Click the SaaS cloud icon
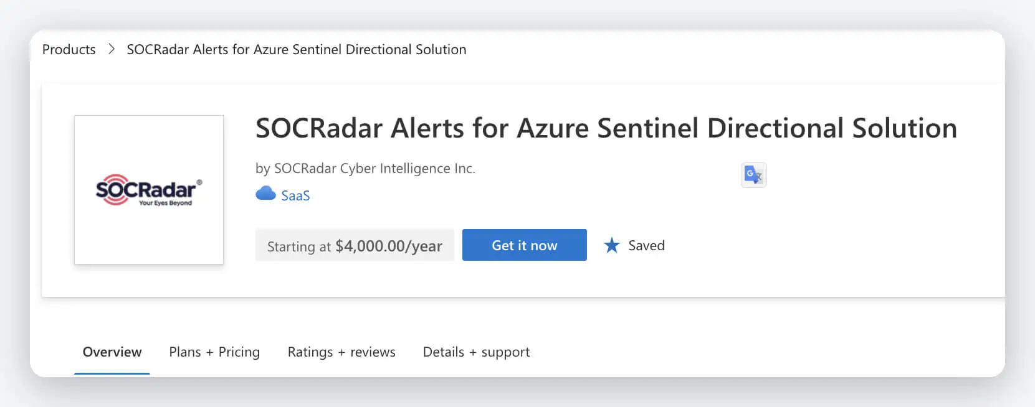1035x407 pixels. pyautogui.click(x=265, y=194)
